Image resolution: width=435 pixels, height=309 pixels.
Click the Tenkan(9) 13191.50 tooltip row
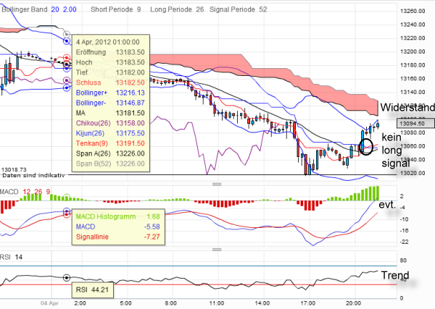(110, 143)
